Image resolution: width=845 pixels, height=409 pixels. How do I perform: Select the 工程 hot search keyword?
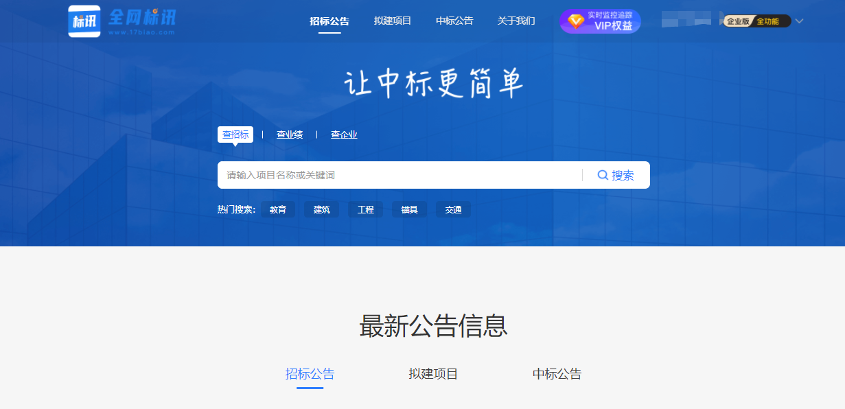[x=365, y=209]
